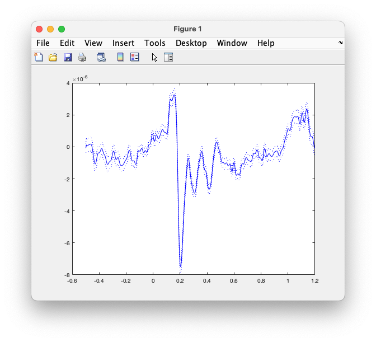Select the Edit Plot arrow tool
The height and width of the screenshot is (342, 376).
pos(154,57)
